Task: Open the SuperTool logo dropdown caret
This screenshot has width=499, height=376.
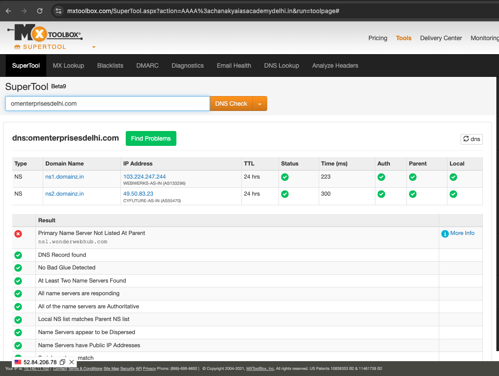Action: coord(93,47)
